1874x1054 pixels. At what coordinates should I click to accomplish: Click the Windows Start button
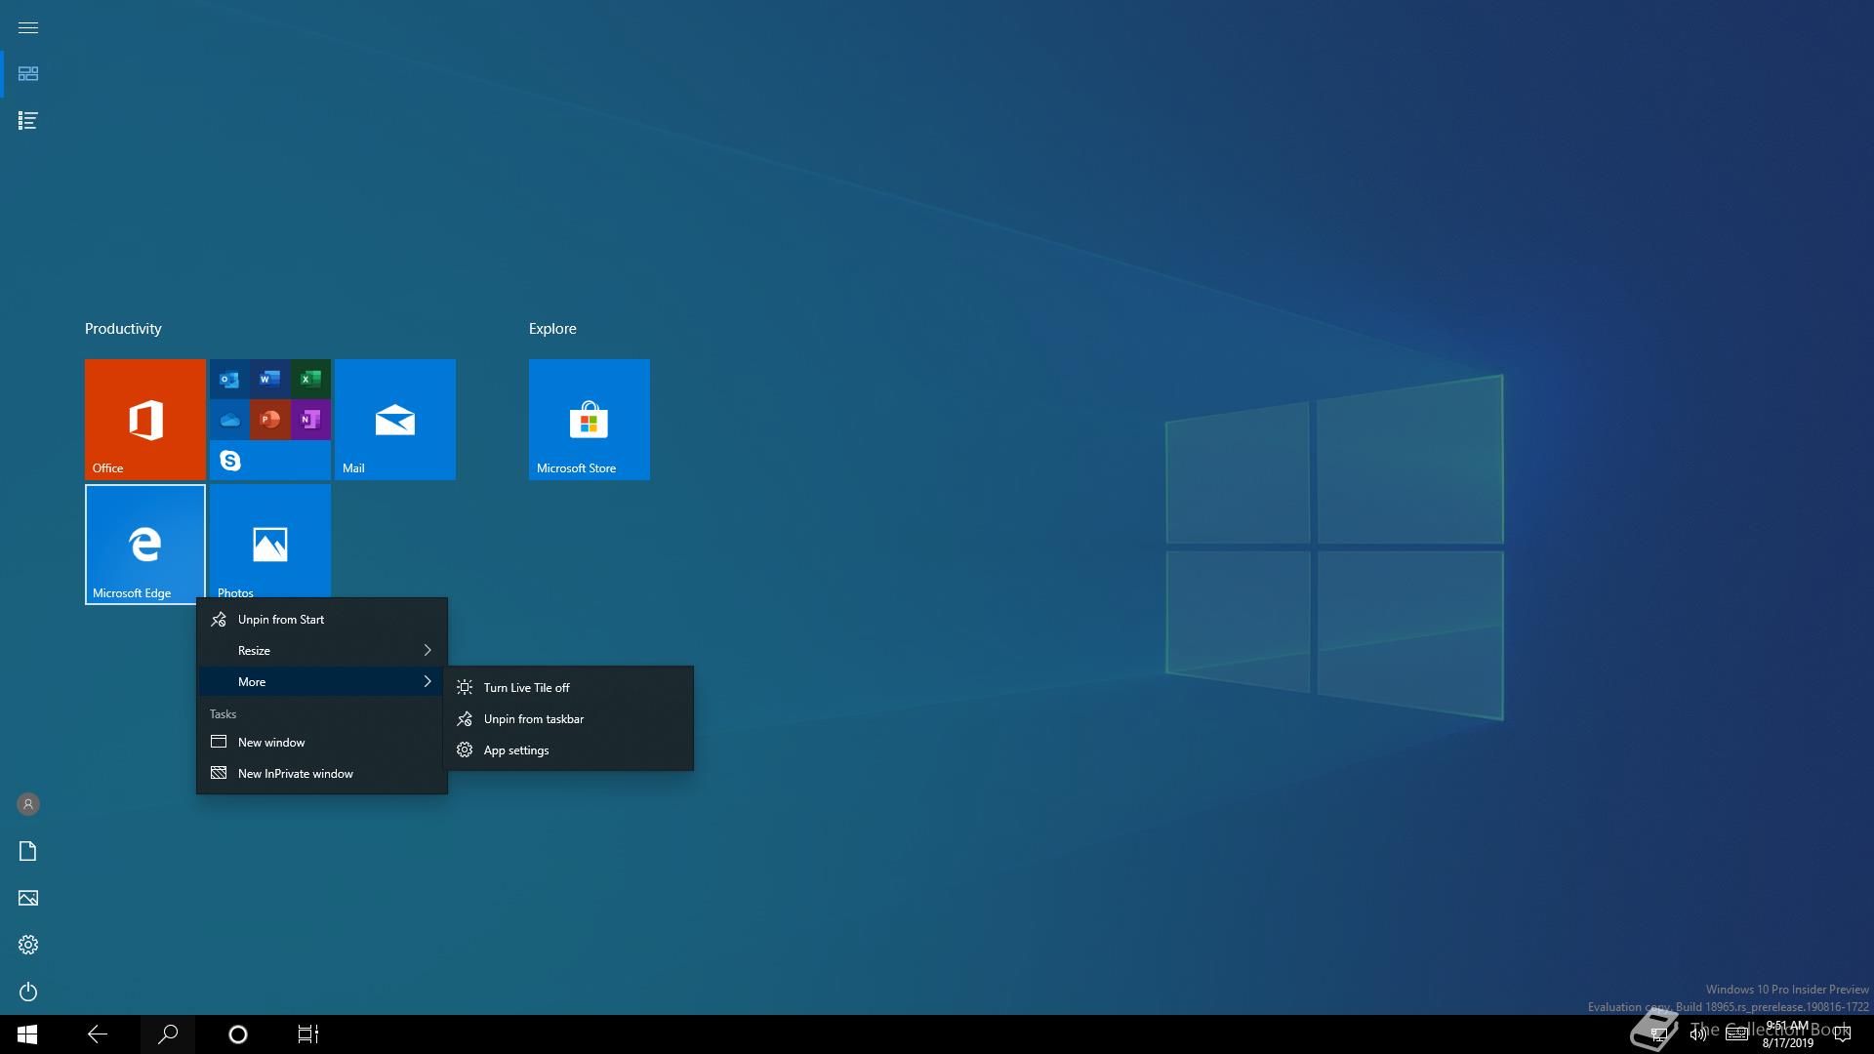[x=27, y=1034]
